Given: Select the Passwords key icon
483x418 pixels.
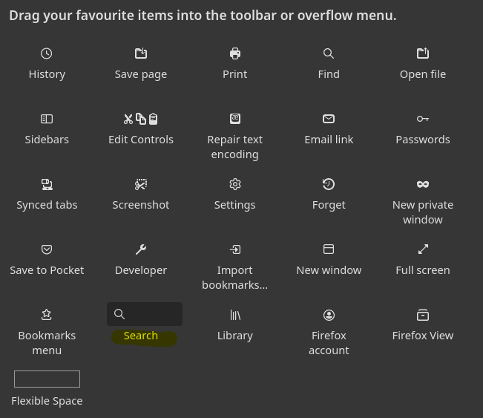Looking at the screenshot, I should 423,119.
